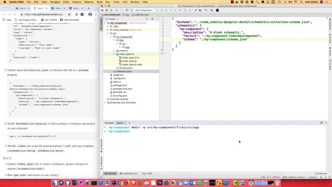The width and height of the screenshot is (332, 187).
Task: Collapse the my-component root project node
Action: [x=105, y=23]
